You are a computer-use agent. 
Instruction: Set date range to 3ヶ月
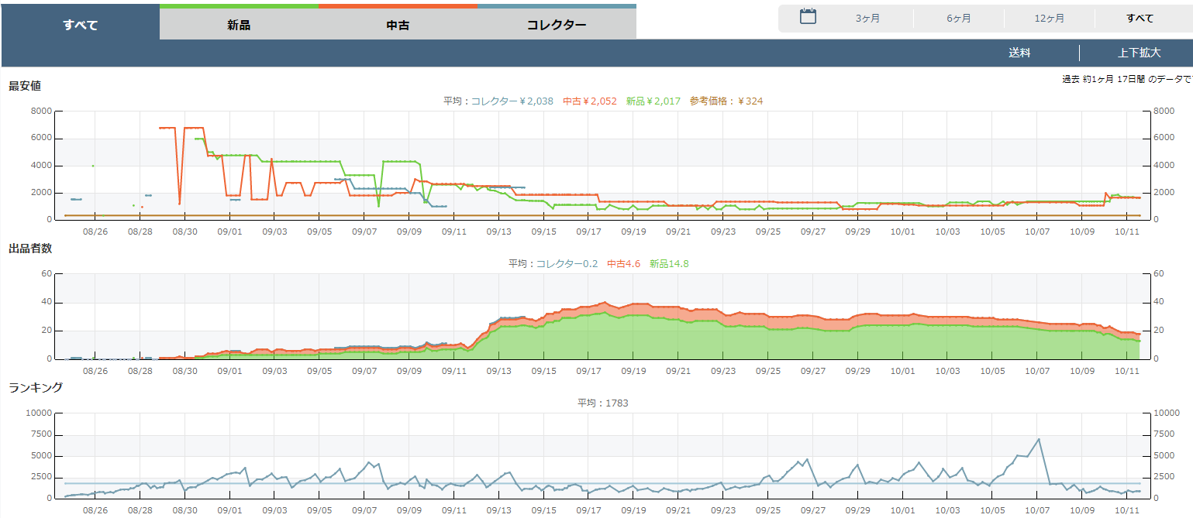point(867,19)
